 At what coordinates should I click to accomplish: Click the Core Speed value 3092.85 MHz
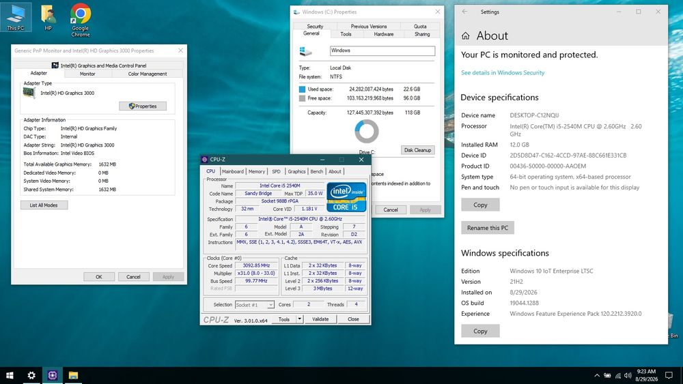[x=256, y=265]
